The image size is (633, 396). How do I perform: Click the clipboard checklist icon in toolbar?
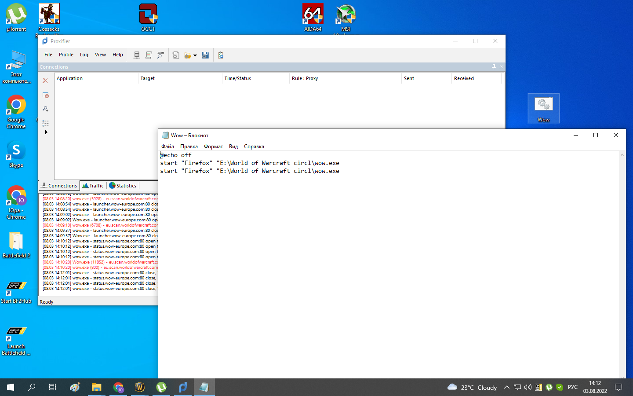[x=221, y=55]
